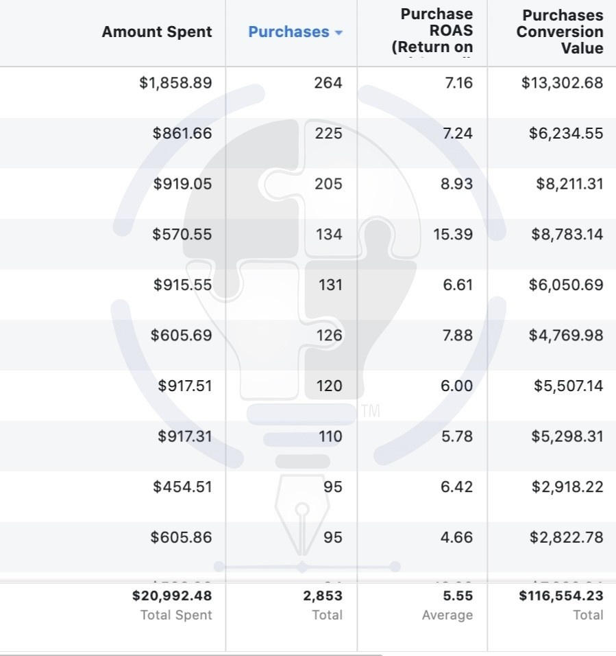
Task: Click the Purchases Conversion Value header
Action: coord(560,32)
